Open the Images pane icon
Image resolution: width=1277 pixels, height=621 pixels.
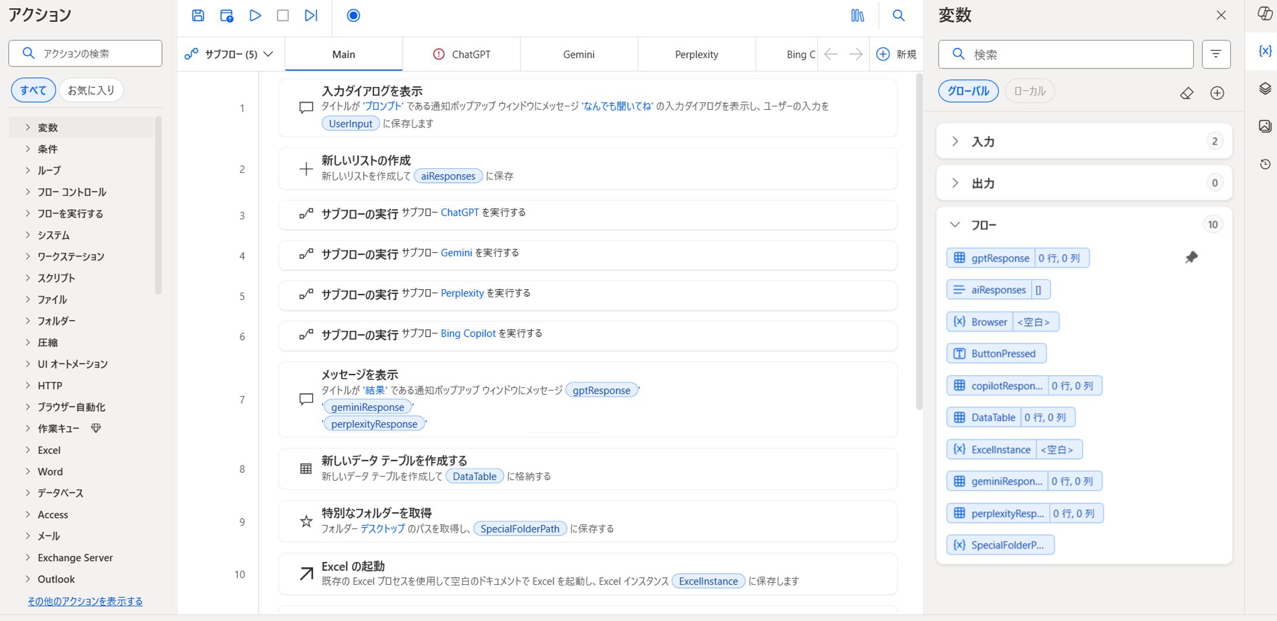pyautogui.click(x=1265, y=125)
